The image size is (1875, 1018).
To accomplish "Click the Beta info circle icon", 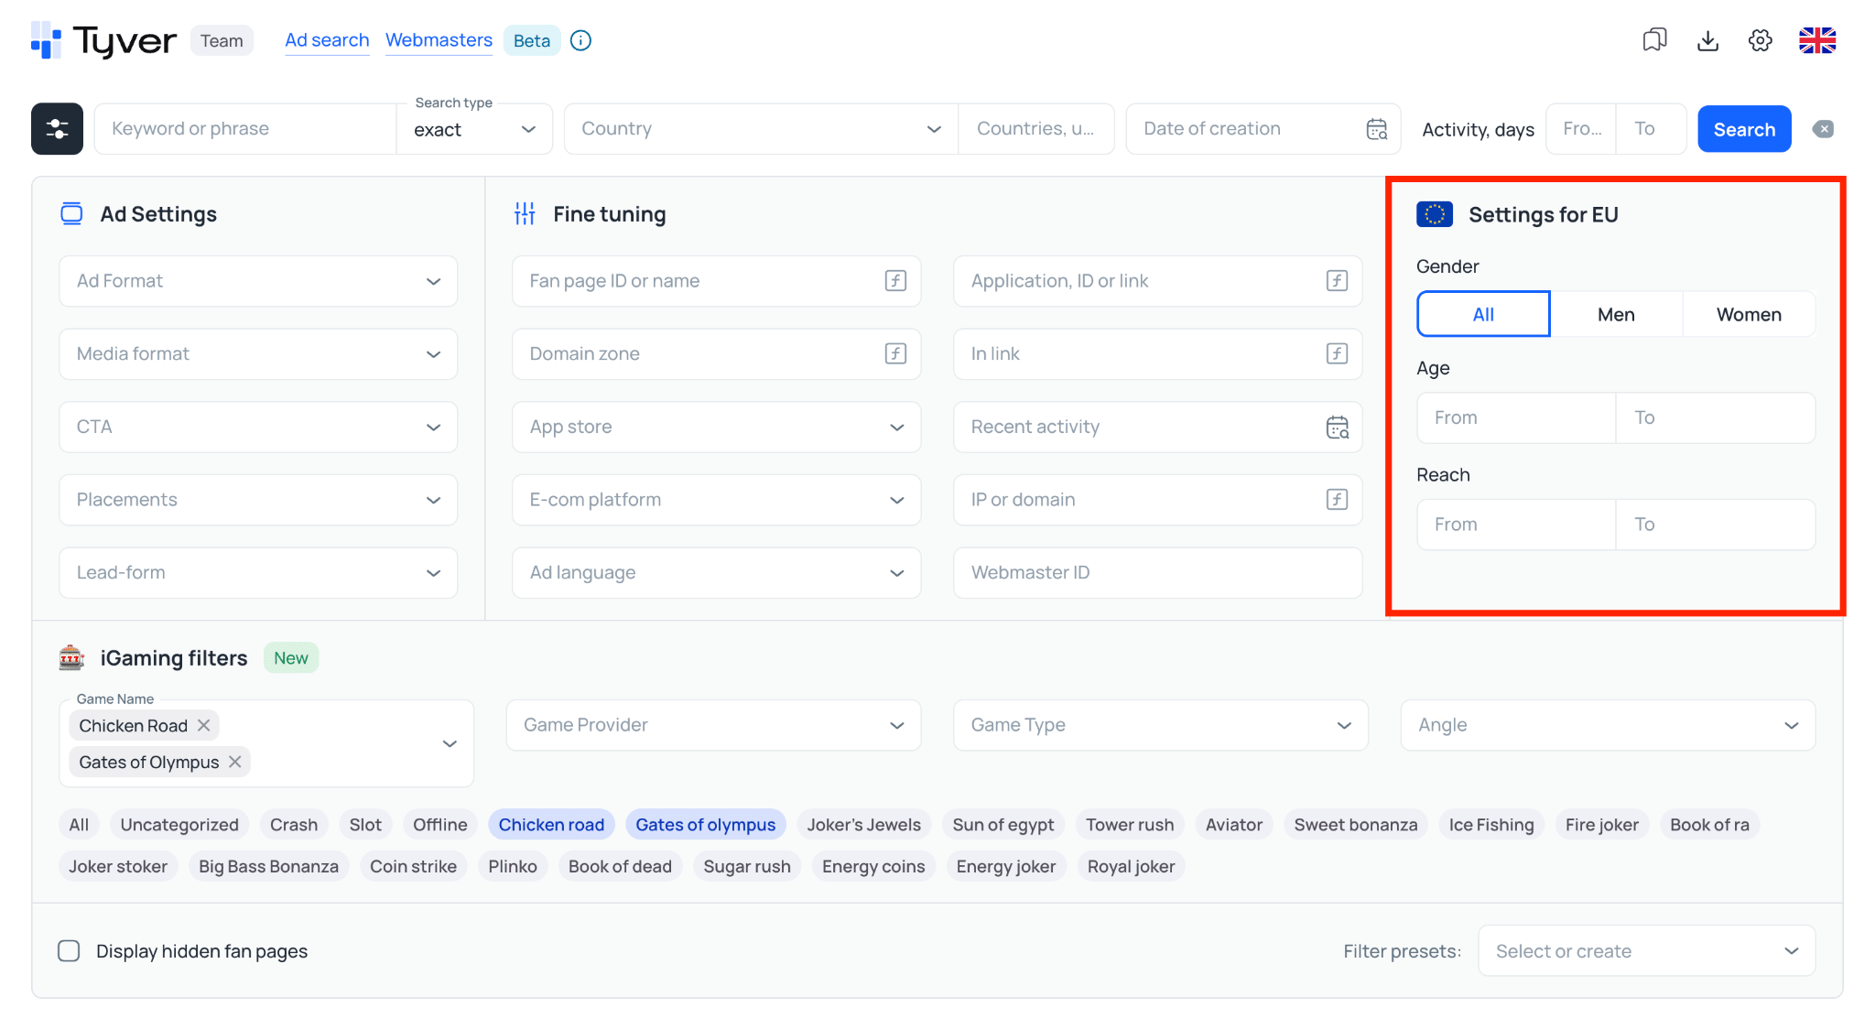I will (580, 40).
